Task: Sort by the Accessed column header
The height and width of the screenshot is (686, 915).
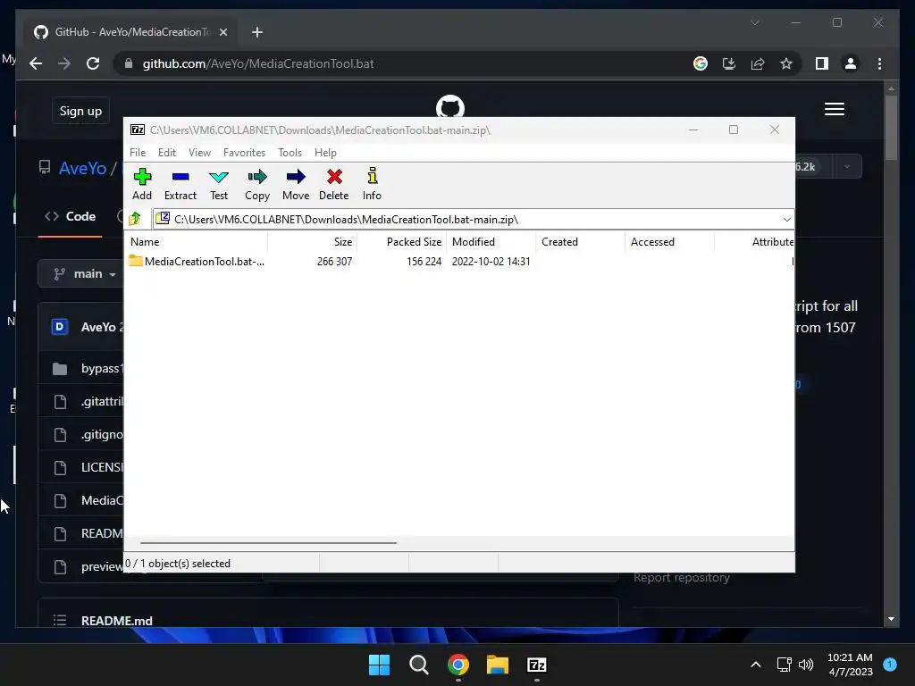Action: (x=670, y=241)
